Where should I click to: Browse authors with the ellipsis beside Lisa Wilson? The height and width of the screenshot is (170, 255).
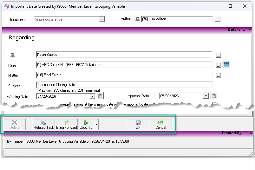point(218,19)
